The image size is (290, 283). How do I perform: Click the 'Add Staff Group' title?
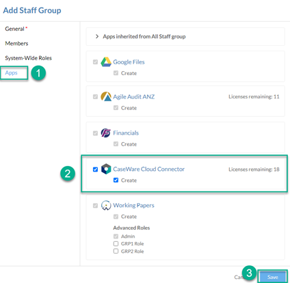click(x=32, y=10)
